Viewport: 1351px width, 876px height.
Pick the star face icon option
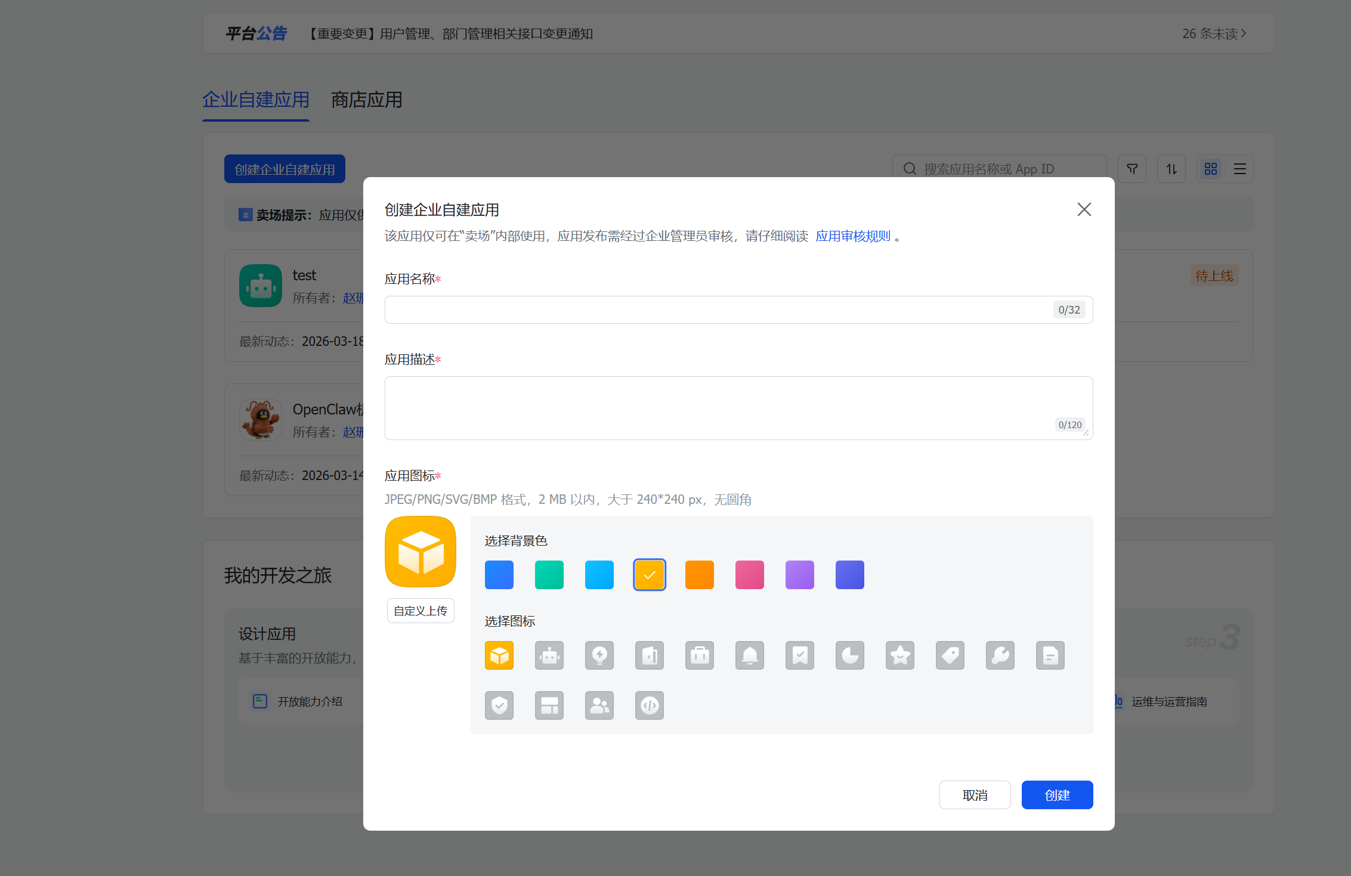(x=899, y=656)
